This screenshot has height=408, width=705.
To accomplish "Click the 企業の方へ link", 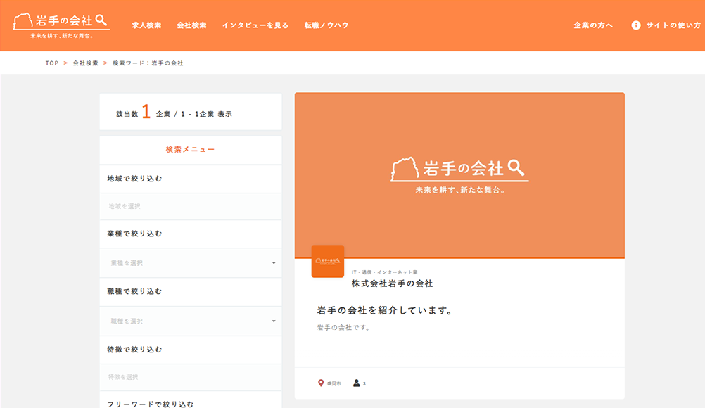I will click(x=593, y=25).
